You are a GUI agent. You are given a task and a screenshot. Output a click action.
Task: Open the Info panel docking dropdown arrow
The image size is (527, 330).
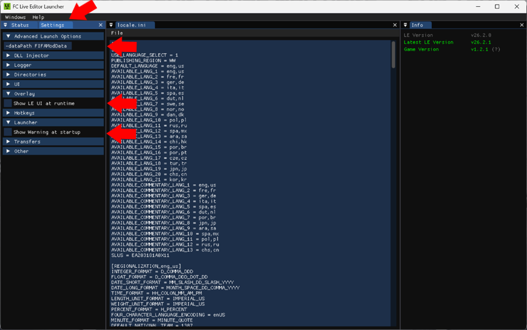406,25
